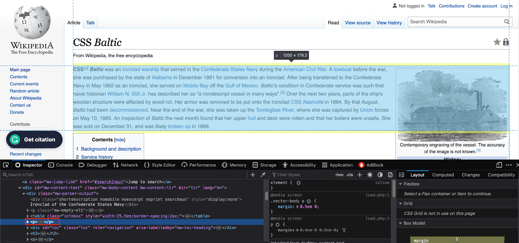Toggle print media simulation icon

390,175
